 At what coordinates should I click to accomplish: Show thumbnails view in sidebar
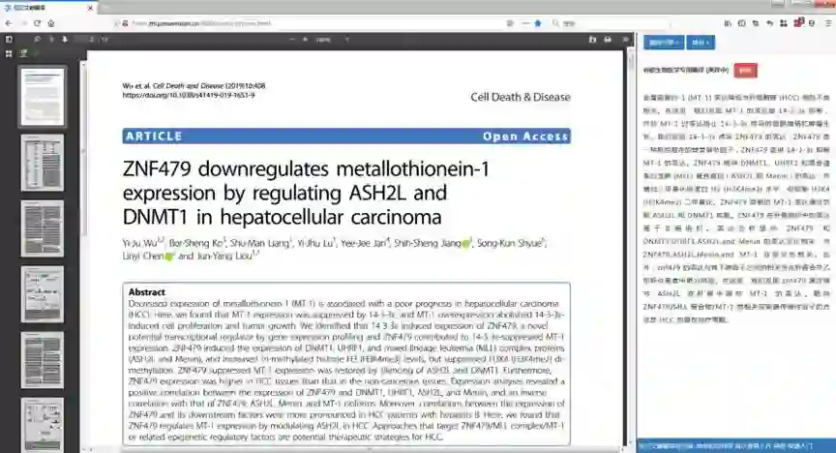point(9,53)
